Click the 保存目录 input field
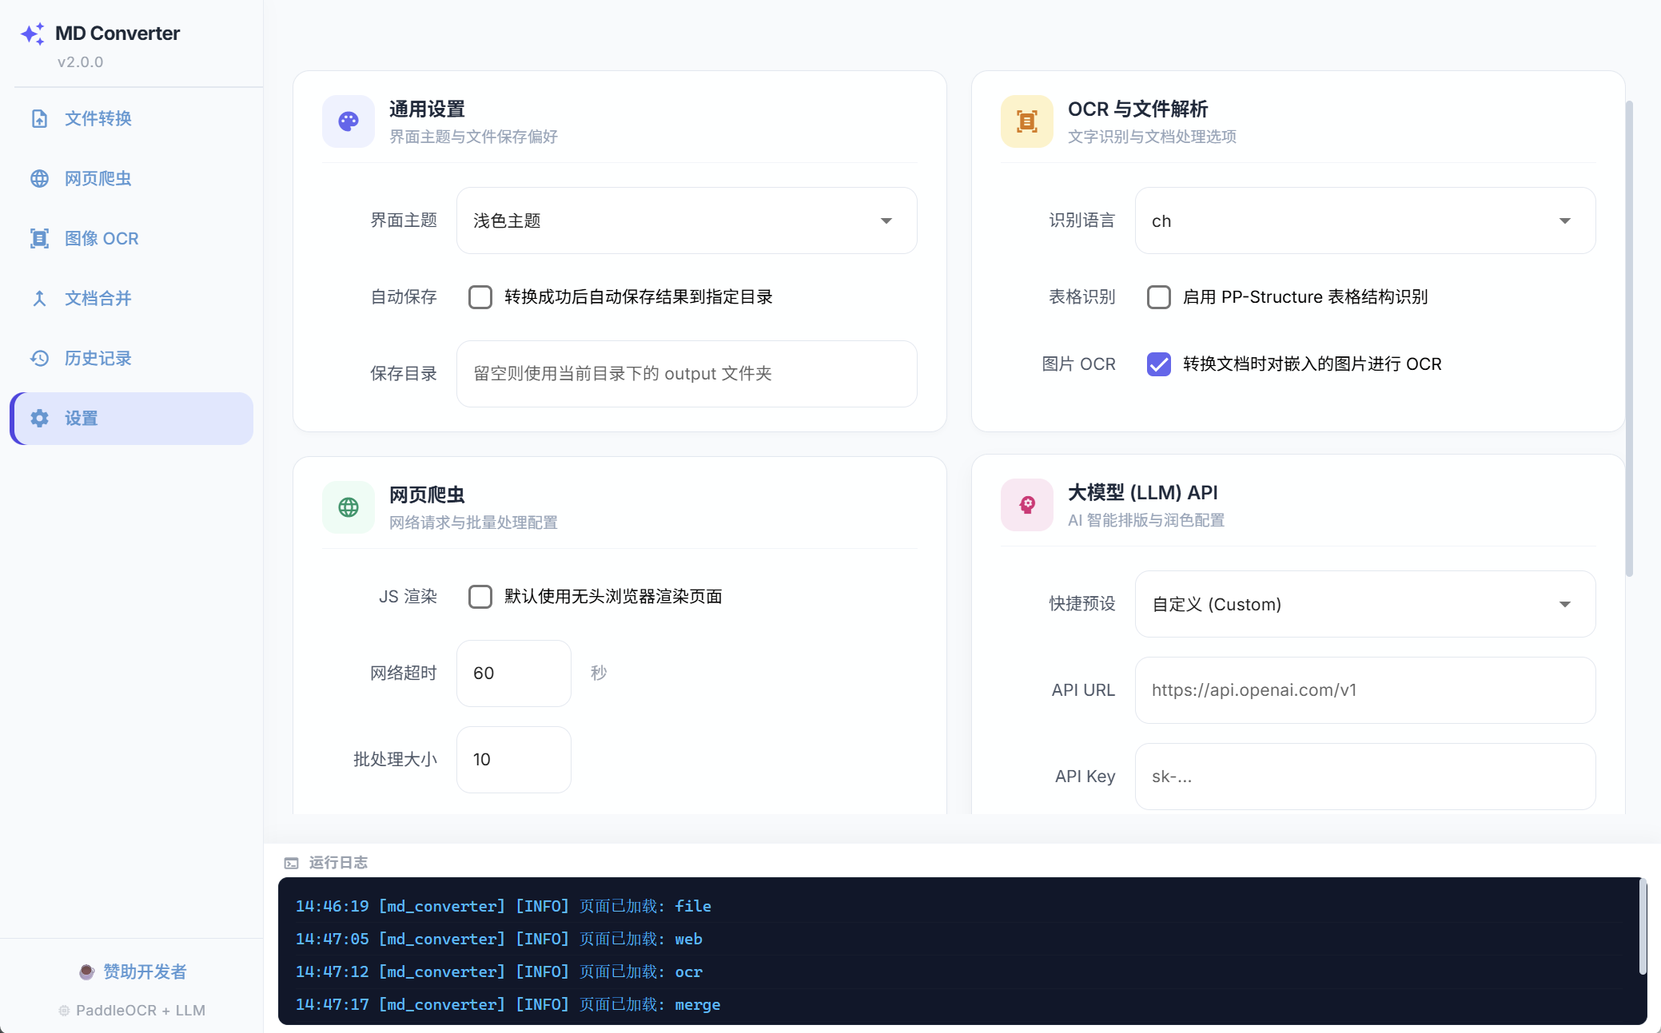This screenshot has height=1033, width=1661. [686, 373]
